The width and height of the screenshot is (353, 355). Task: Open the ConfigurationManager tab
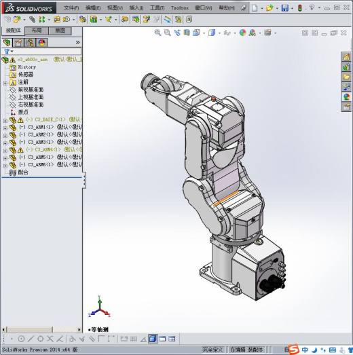point(30,43)
